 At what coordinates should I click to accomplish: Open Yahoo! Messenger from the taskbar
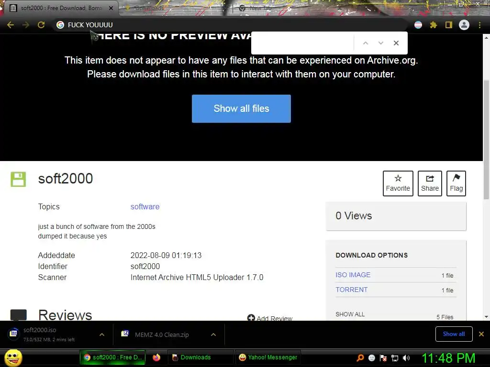point(268,357)
